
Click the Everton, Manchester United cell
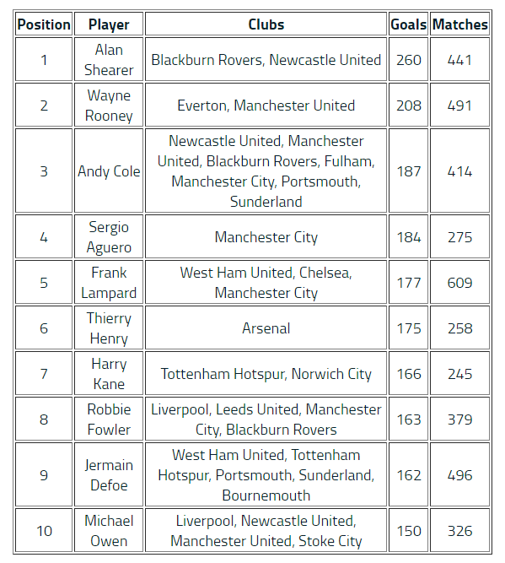[266, 105]
